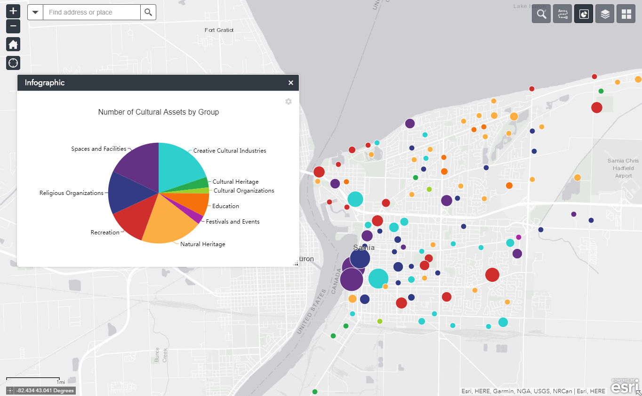Click the search magnifier inside the address bar
The image size is (642, 396).
click(148, 12)
